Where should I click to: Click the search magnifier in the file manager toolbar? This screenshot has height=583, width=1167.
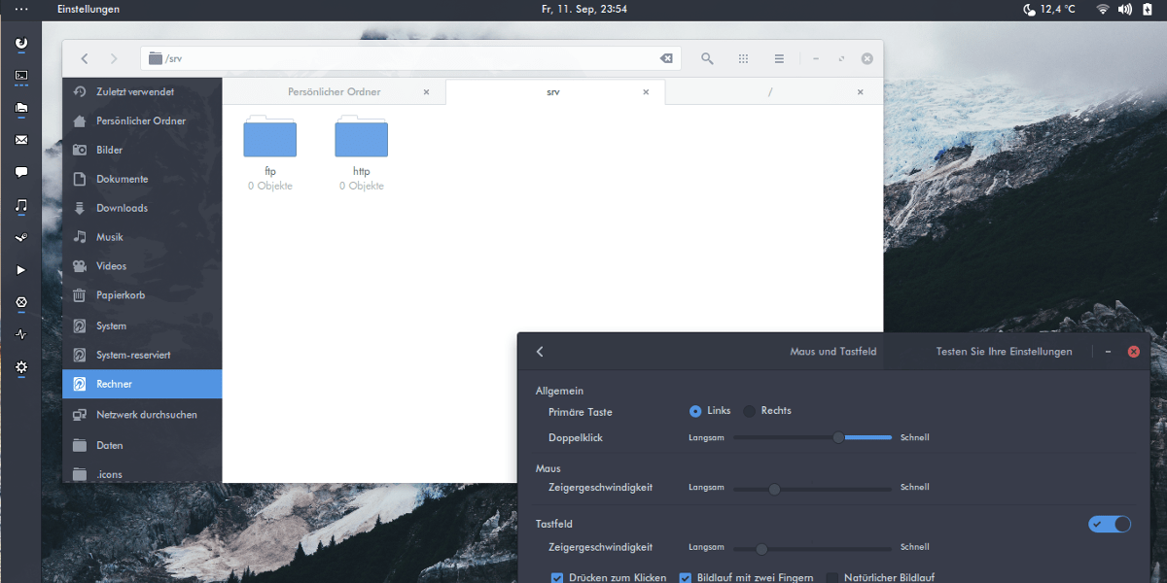coord(707,58)
